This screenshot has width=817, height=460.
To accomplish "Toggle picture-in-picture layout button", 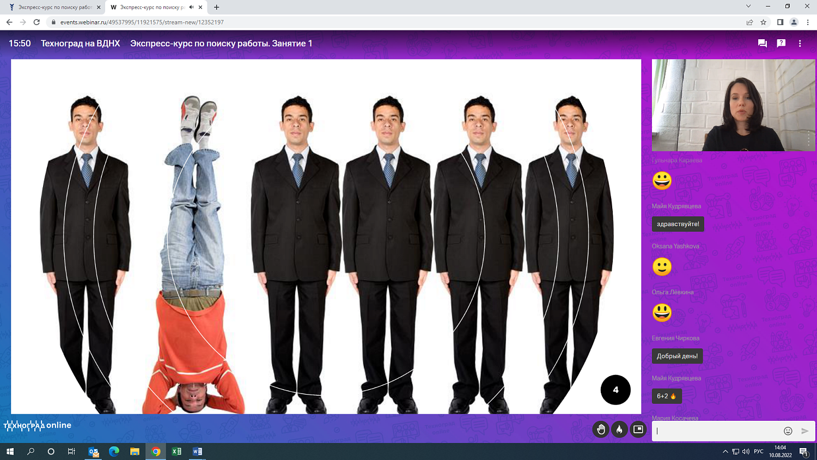I will point(638,429).
